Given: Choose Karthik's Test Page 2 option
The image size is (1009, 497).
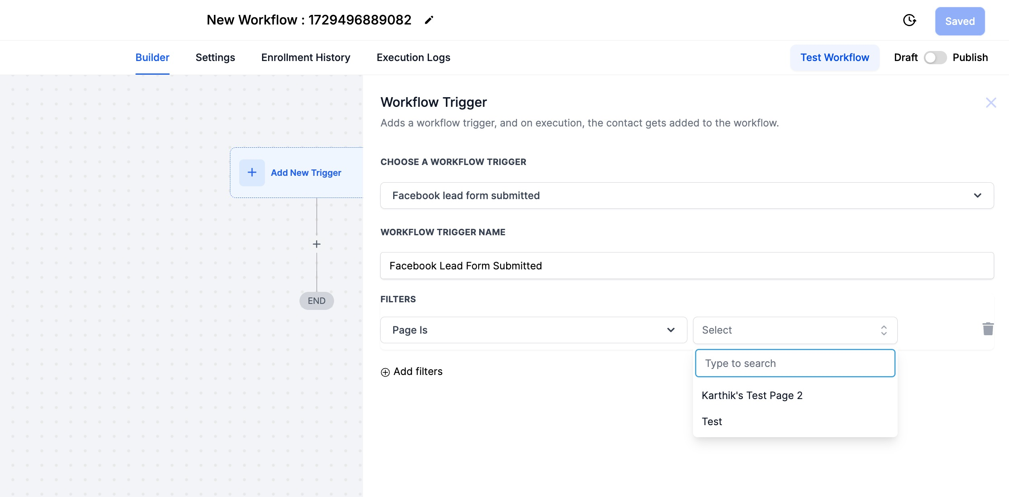Looking at the screenshot, I should click(752, 395).
